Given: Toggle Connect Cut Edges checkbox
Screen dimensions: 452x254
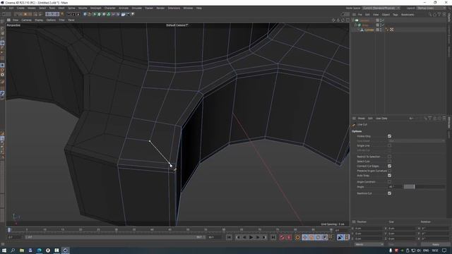Looking at the screenshot, I should tap(389, 167).
